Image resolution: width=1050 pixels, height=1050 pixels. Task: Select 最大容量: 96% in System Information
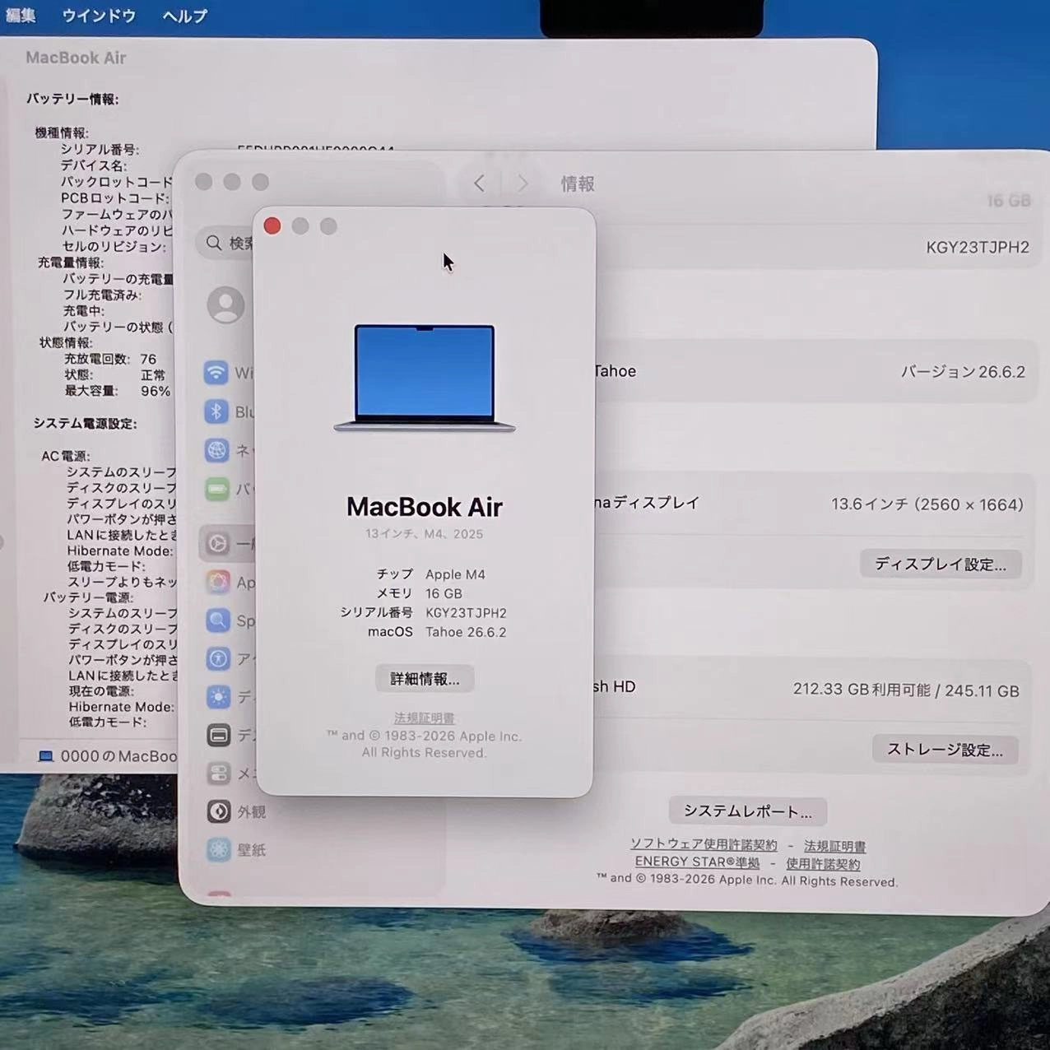click(117, 391)
